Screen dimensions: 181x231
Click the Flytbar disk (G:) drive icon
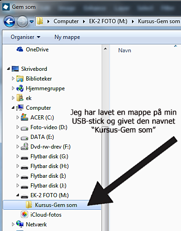[x=24, y=157]
